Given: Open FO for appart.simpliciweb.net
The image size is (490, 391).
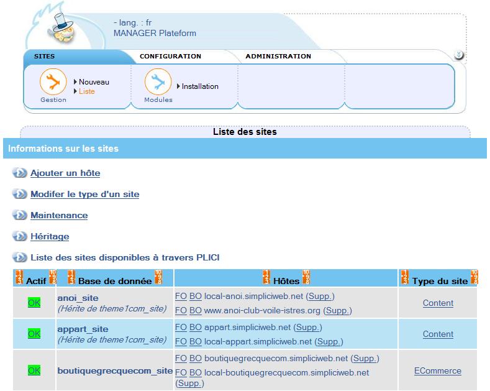Looking at the screenshot, I should coord(181,327).
